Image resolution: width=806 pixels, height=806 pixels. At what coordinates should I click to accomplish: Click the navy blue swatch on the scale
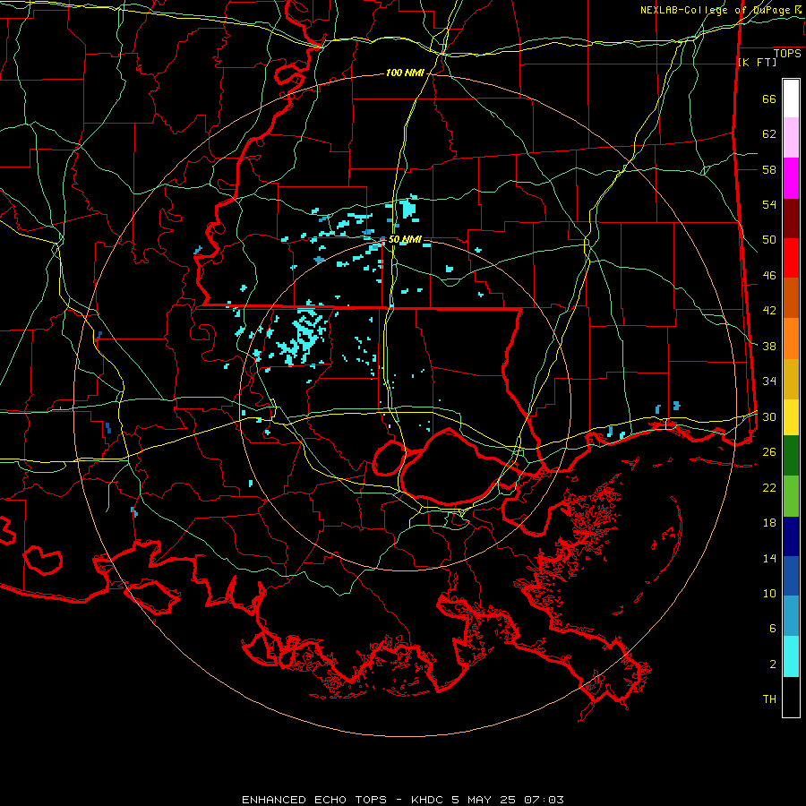[x=791, y=536]
